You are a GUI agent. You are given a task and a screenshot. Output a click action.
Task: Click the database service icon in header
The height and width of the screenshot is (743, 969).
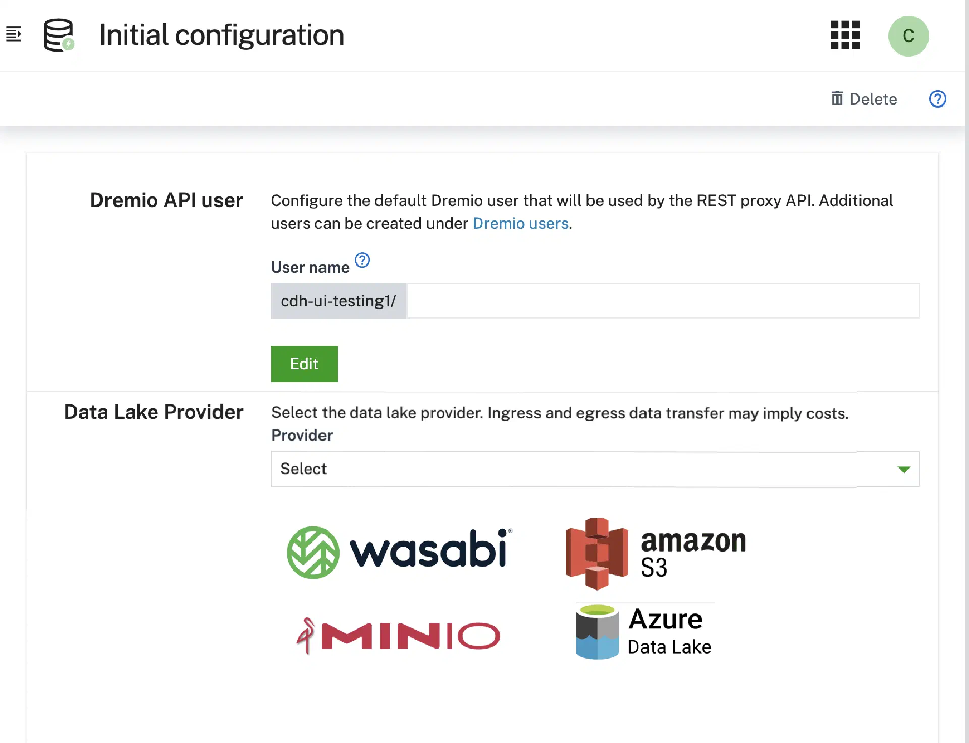coord(59,35)
